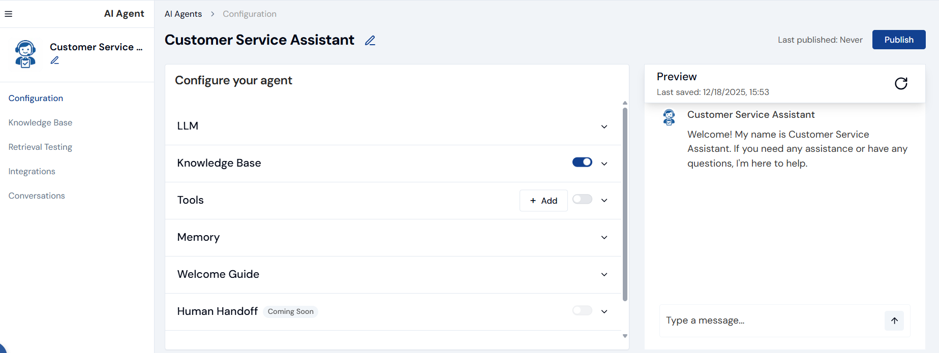
Task: Disable the Knowledge Base toggle
Action: 582,162
